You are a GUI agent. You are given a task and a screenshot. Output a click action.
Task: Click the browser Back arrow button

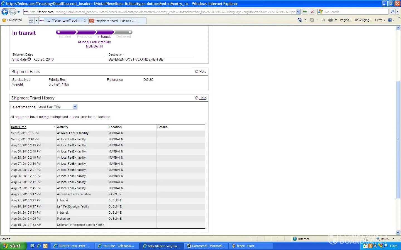point(5,12)
